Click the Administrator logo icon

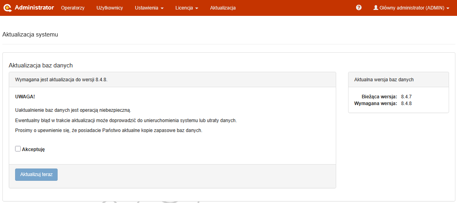click(x=8, y=8)
